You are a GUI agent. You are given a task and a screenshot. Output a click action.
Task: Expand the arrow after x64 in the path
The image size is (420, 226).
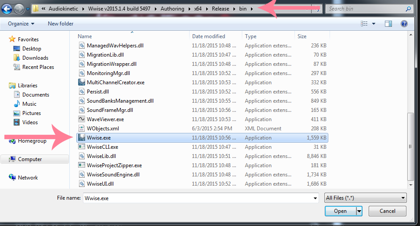tap(207, 9)
